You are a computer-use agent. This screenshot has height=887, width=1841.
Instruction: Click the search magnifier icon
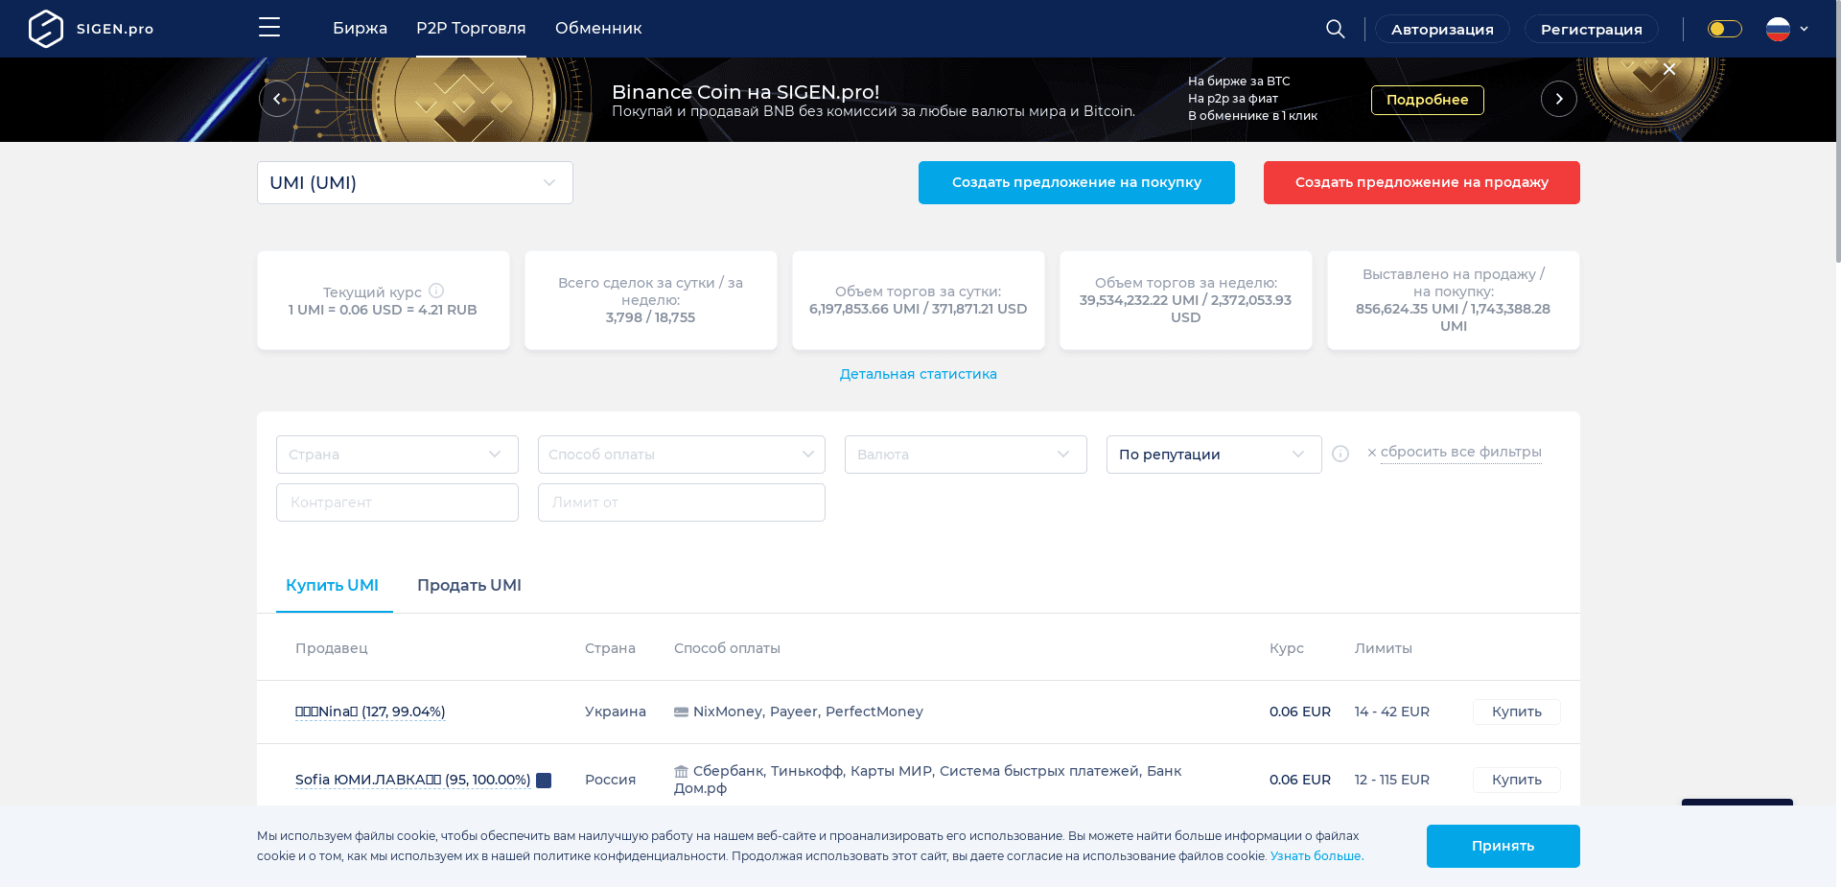point(1335,29)
